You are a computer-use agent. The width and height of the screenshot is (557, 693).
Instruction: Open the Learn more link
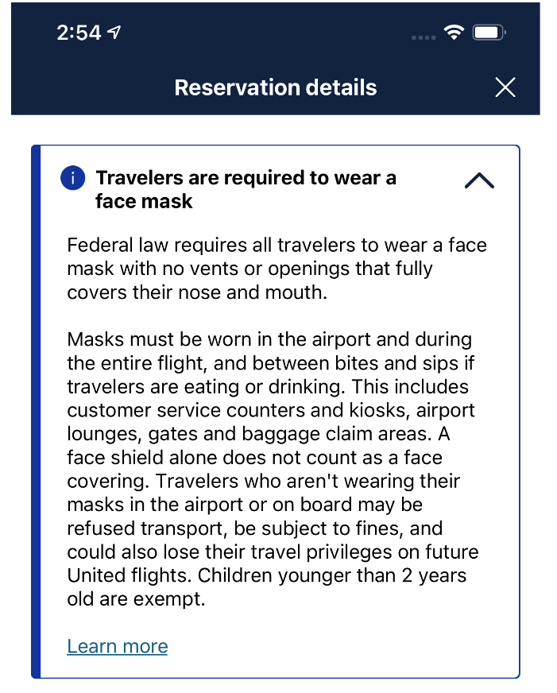coord(118,646)
